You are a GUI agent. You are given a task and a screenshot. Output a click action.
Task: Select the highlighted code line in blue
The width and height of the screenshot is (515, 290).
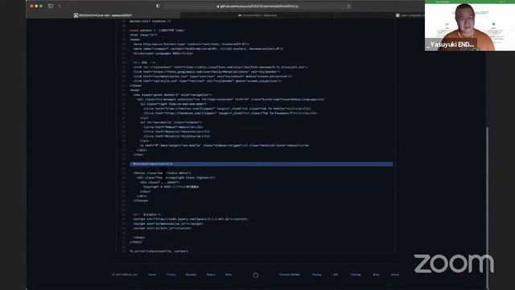coord(261,164)
